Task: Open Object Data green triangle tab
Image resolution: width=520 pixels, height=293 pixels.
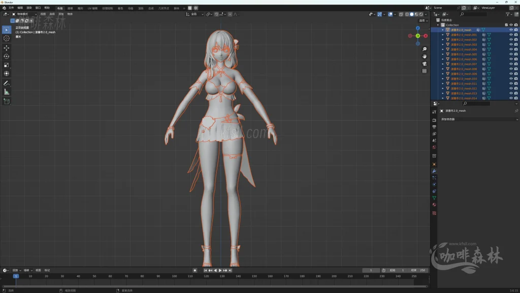Action: pyautogui.click(x=434, y=198)
